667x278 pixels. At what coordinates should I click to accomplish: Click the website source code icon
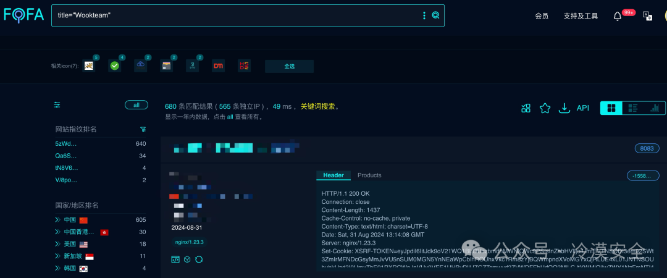(175, 259)
